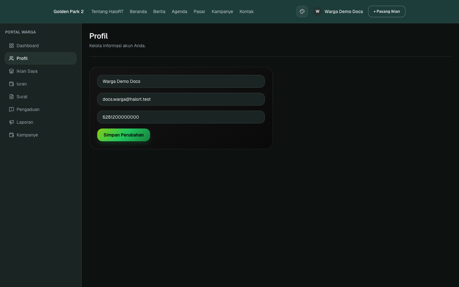Select Dashboard label in the sidebar

point(28,46)
